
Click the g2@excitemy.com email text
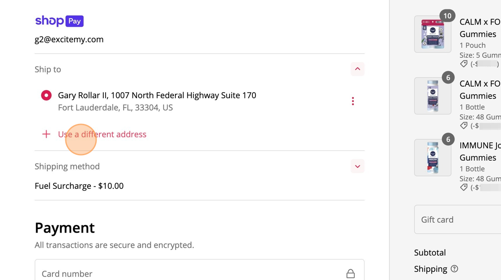[x=69, y=39]
